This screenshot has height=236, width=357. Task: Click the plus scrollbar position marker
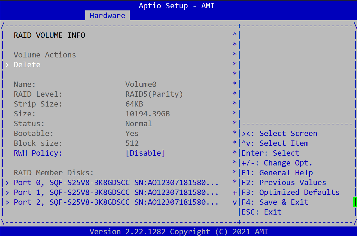[x=235, y=192]
